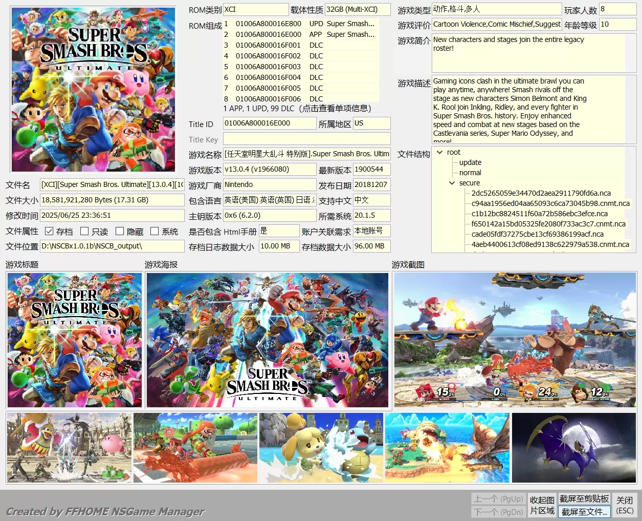The height and width of the screenshot is (521, 642).
Task: Click the Isabelle water-spray screenshot thumbnail
Action: (321, 447)
